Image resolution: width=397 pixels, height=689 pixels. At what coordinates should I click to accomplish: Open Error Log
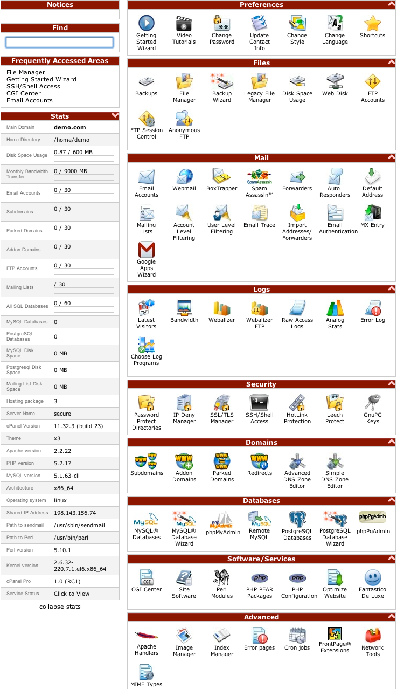[373, 308]
